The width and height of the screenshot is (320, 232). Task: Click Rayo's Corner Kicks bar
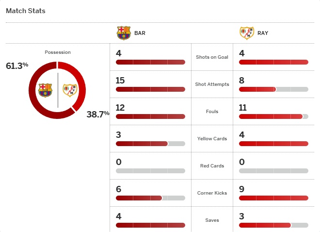(x=273, y=198)
